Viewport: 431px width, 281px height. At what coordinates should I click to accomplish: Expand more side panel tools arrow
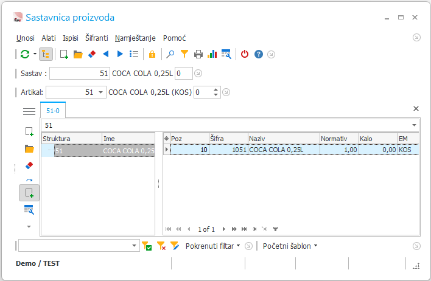pyautogui.click(x=29, y=227)
